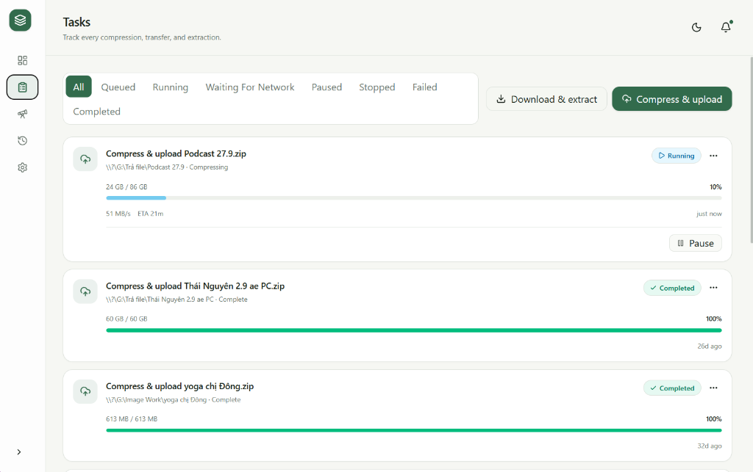The width and height of the screenshot is (753, 472).
Task: Open notifications bell icon
Action: point(726,27)
